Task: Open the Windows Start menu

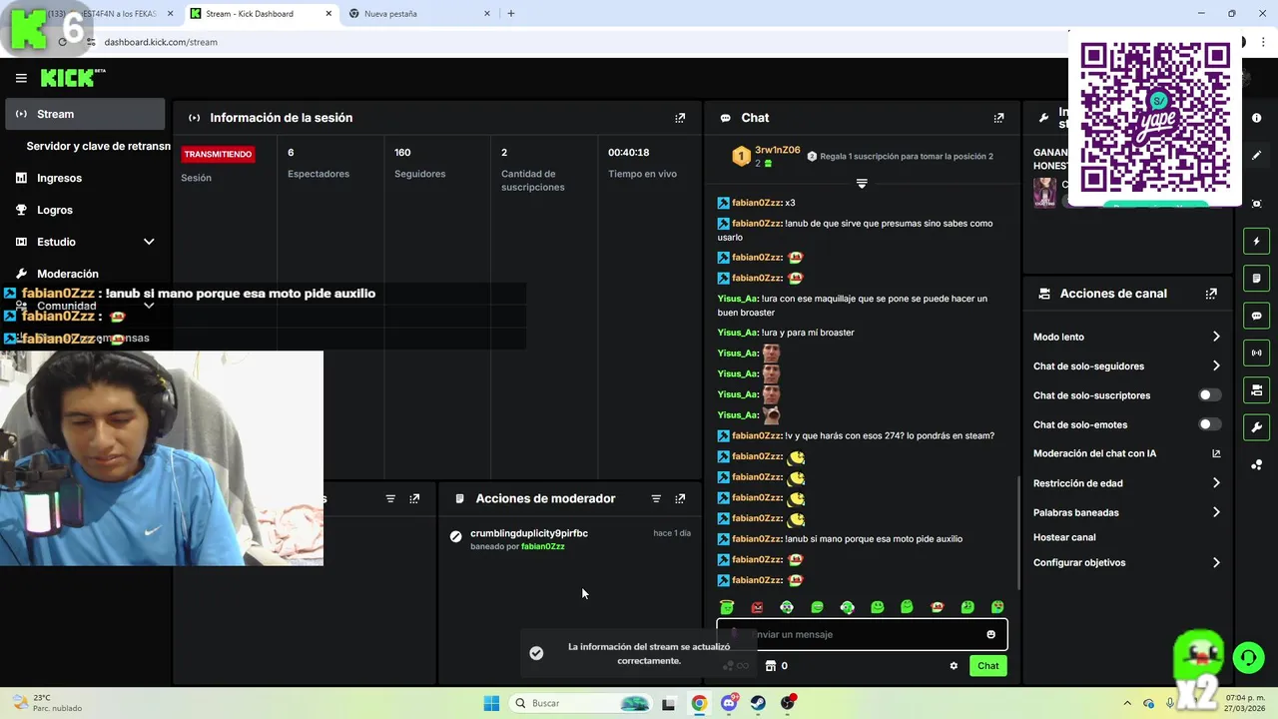Action: 491,703
